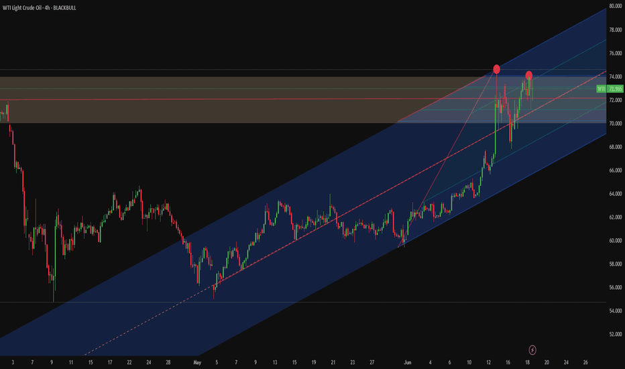This screenshot has height=369, width=625.
Task: Select the 64.000 price axis label
Action: click(x=616, y=194)
